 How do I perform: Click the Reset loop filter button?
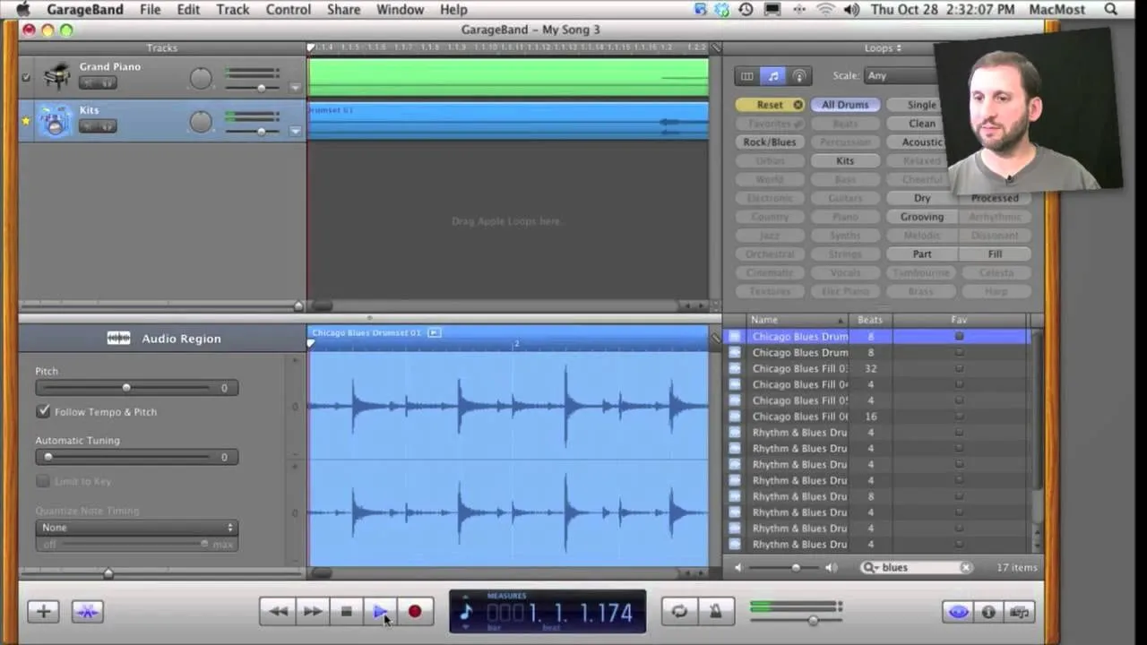[x=770, y=105]
